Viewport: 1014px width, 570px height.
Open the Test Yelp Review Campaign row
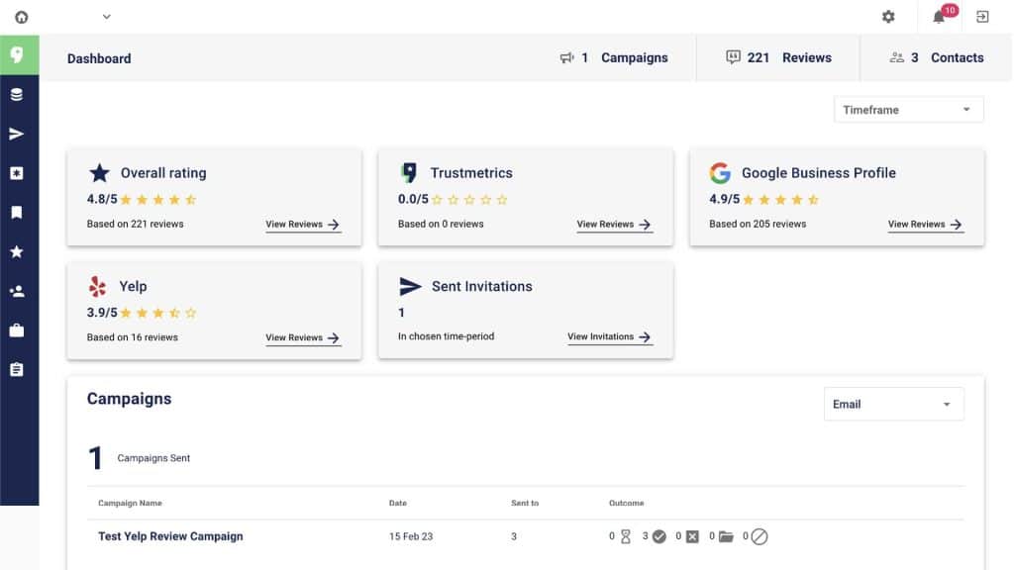[x=525, y=536]
